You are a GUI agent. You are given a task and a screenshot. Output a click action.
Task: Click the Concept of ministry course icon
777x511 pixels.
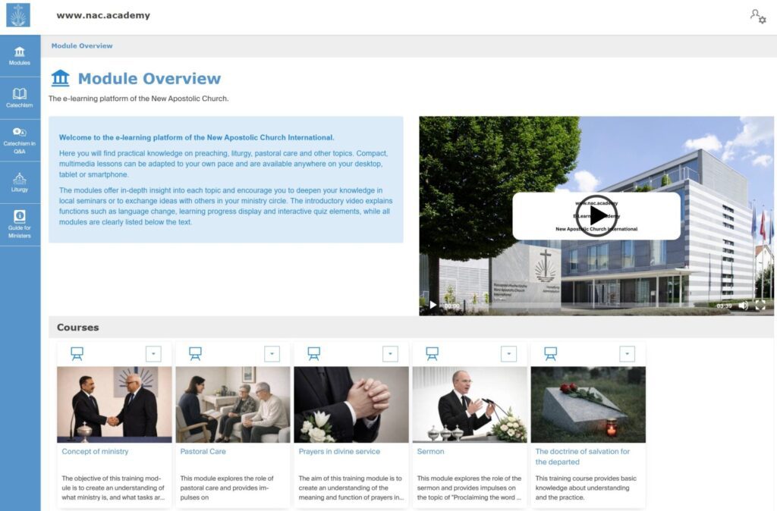tap(77, 353)
